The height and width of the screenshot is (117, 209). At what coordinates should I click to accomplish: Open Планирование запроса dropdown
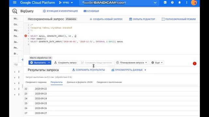point(131,63)
